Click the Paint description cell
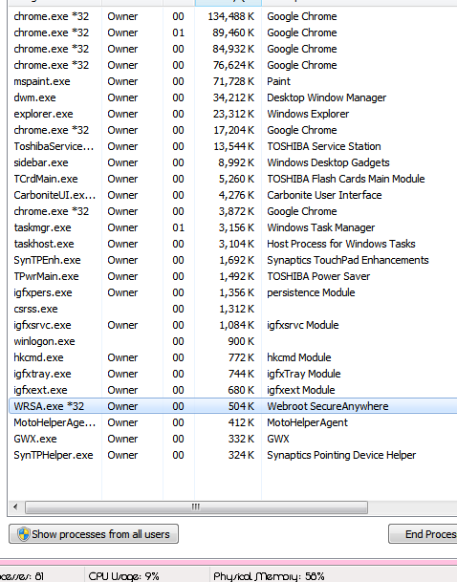 pyautogui.click(x=279, y=81)
